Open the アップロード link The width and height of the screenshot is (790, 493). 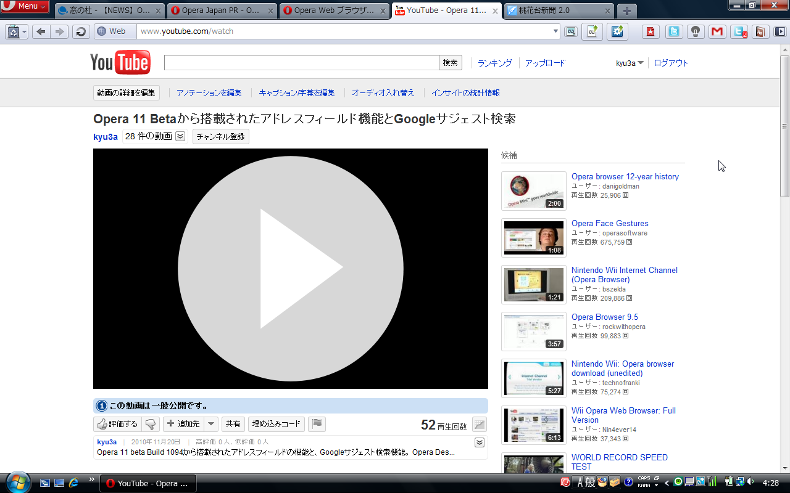[x=545, y=63]
